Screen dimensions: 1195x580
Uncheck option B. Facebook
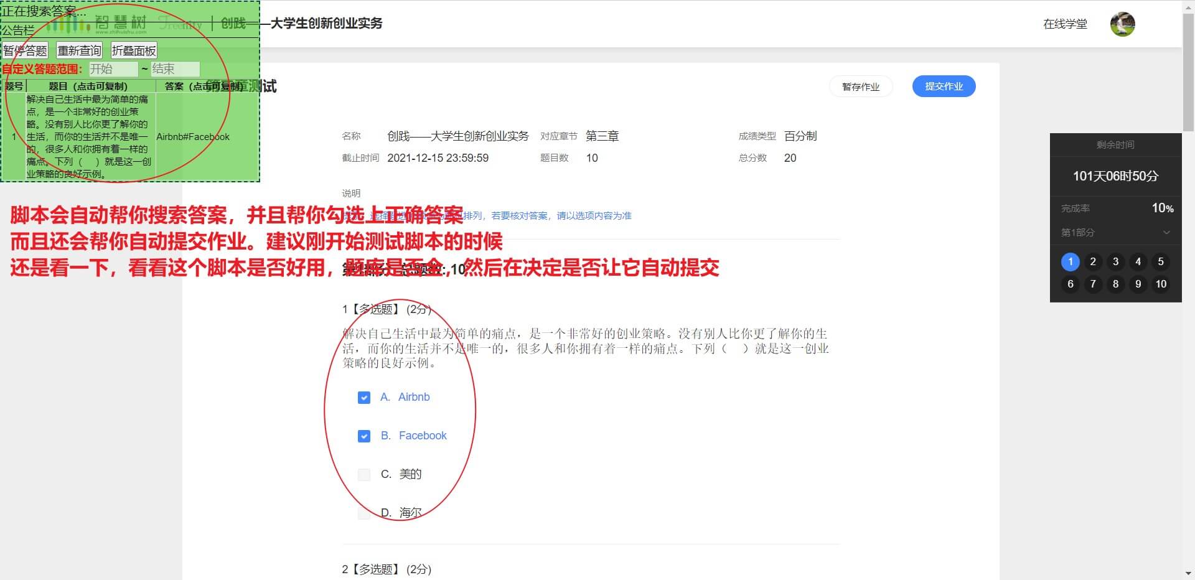pos(364,436)
